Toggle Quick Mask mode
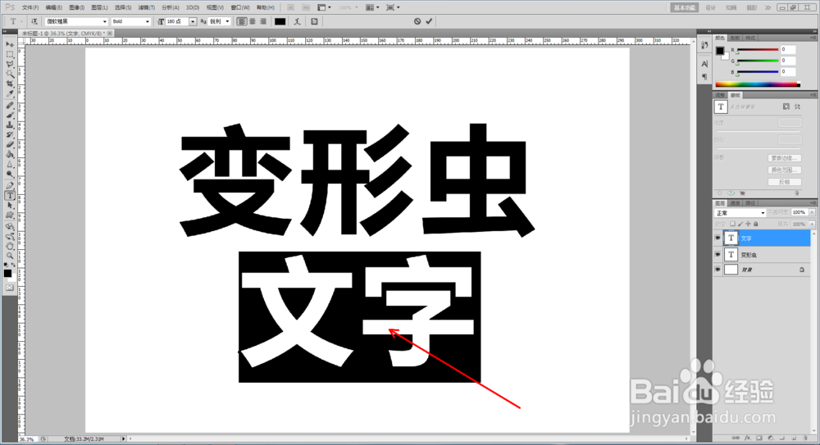This screenshot has width=820, height=445. [x=9, y=288]
